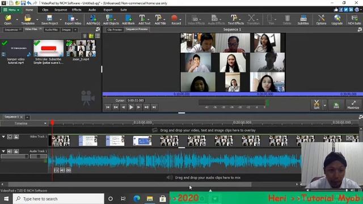Click the thumbs-up like icon
363x204 pixels.
click(x=336, y=10)
